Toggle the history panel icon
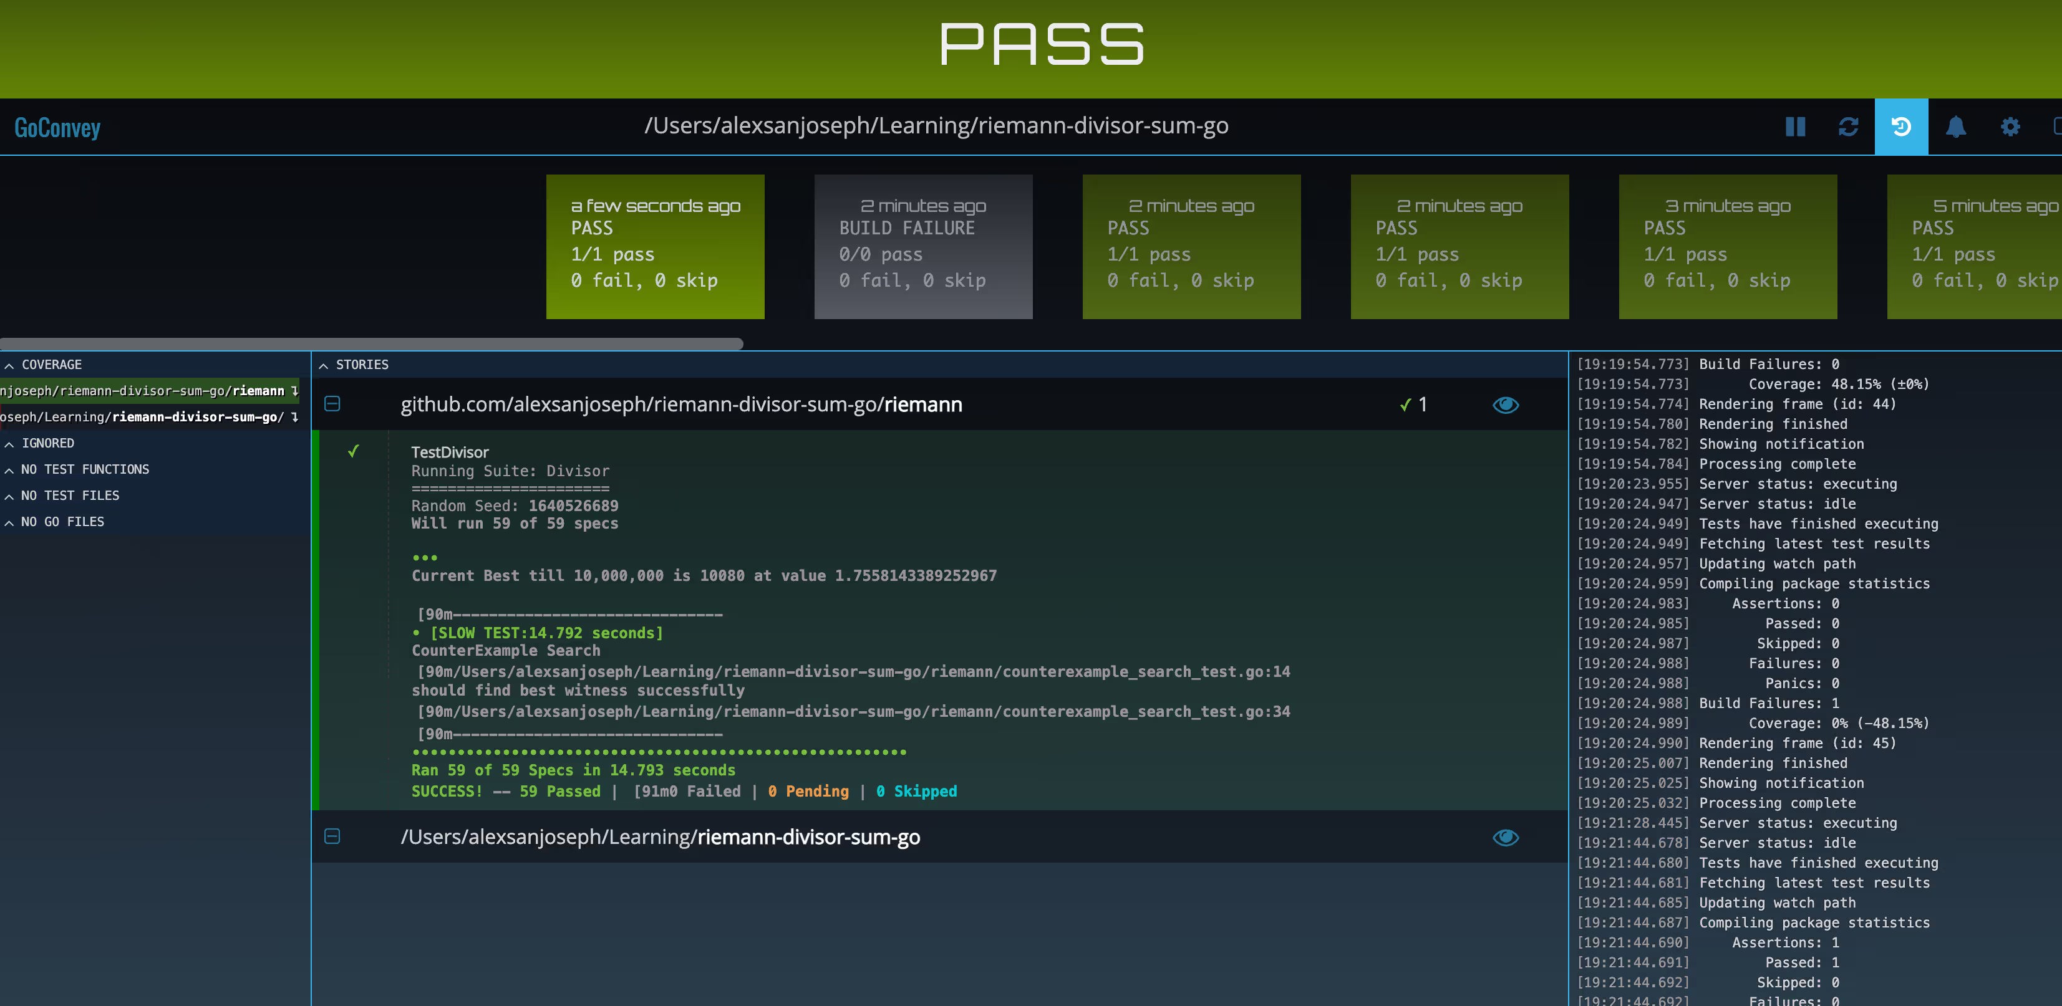Image resolution: width=2062 pixels, height=1006 pixels. pos(1900,127)
